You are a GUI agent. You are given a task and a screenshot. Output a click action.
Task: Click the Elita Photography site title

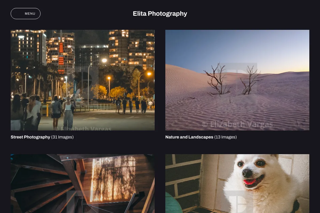pyautogui.click(x=160, y=14)
